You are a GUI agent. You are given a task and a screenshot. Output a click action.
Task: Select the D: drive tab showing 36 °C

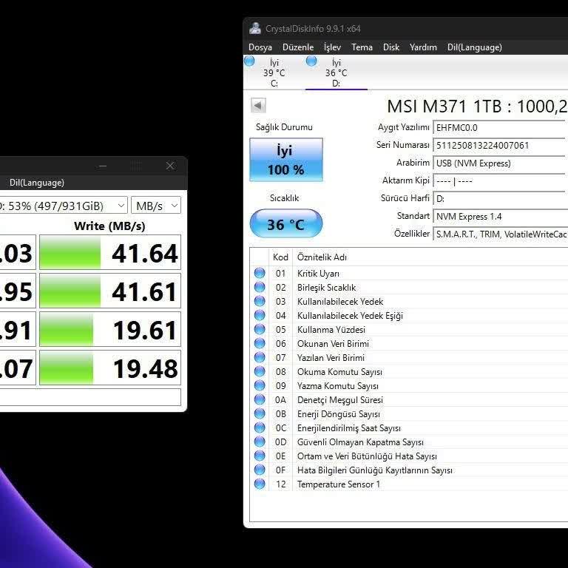pos(337,72)
